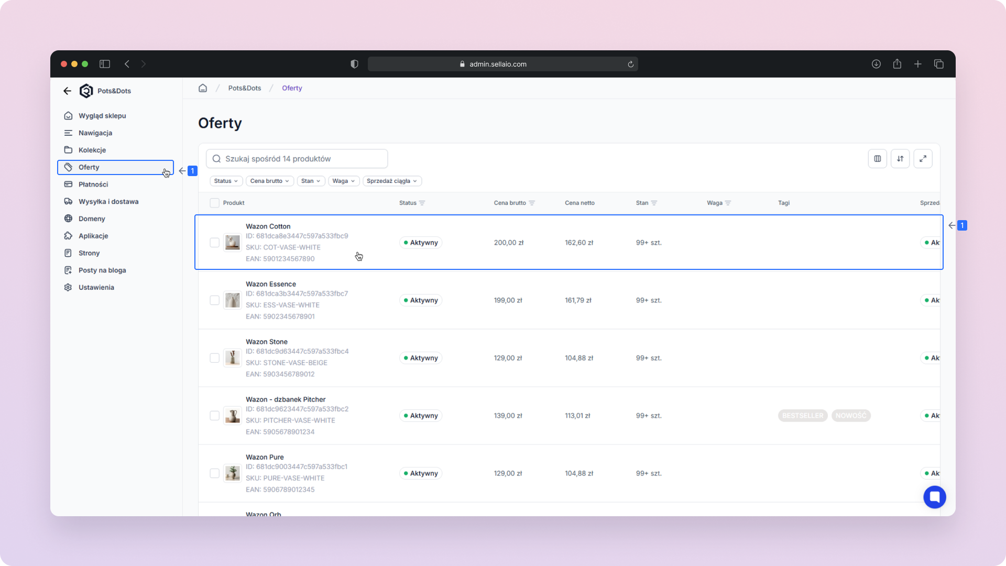
Task: Click the Wazon Pure product thumbnail
Action: coord(233,473)
